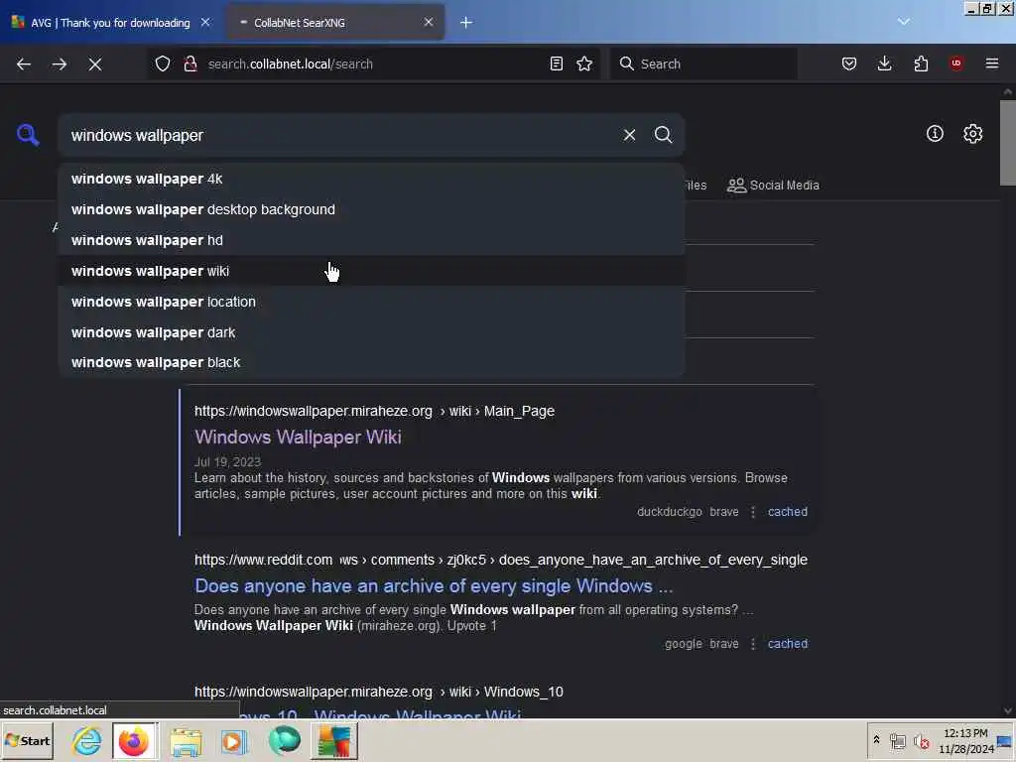Viewport: 1016px width, 762px height.
Task: Switch to Social Media category
Action: click(x=773, y=186)
